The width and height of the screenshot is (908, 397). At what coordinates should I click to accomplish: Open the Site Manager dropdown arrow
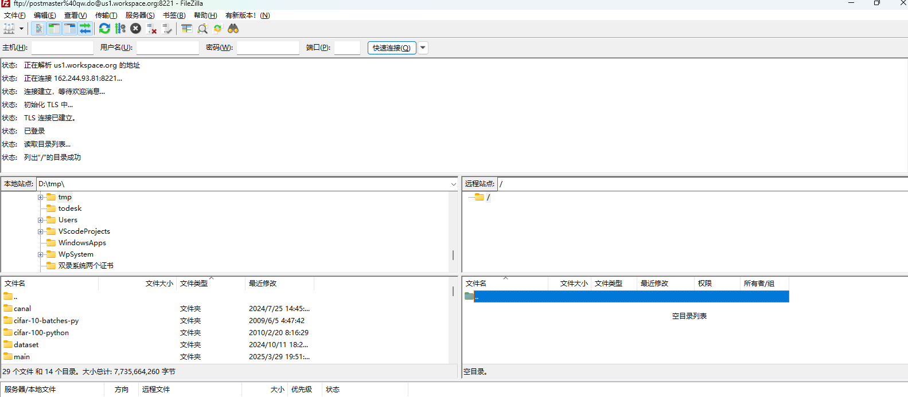click(x=22, y=29)
